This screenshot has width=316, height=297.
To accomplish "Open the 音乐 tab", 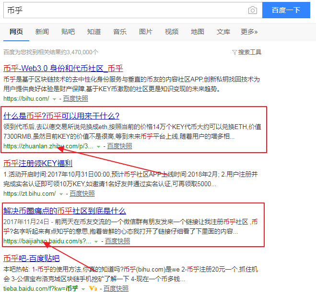I will 120,32.
